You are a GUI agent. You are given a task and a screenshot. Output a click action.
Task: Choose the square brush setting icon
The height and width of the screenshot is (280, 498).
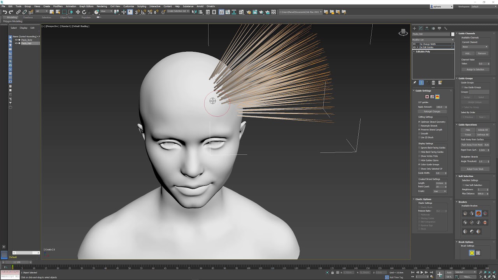478,253
